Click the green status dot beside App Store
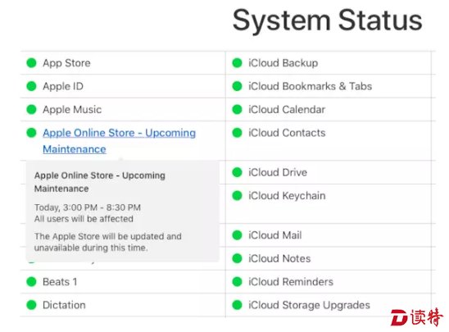Screen dimensions: 449x332 tap(31, 63)
